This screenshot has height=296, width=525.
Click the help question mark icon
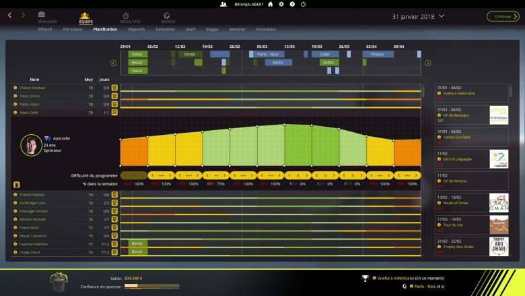pos(291,4)
